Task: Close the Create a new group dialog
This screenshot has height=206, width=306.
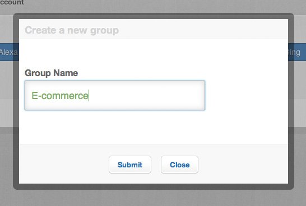Action: 179,165
